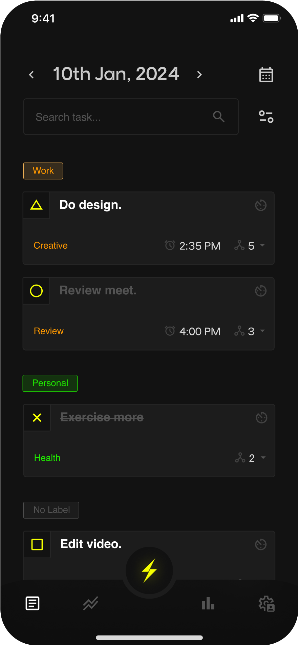Expand subtasks arrow on Exercise more

(263, 458)
